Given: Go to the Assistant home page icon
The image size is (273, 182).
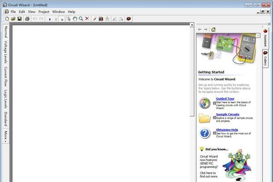Looking at the screenshot, I should pos(213,30).
